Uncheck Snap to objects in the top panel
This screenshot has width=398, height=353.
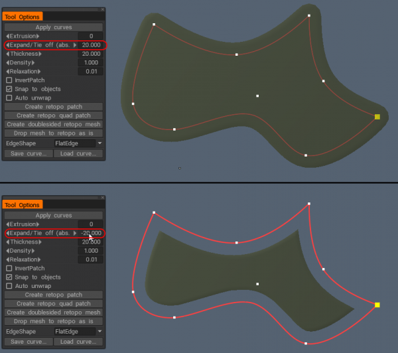tap(9, 89)
